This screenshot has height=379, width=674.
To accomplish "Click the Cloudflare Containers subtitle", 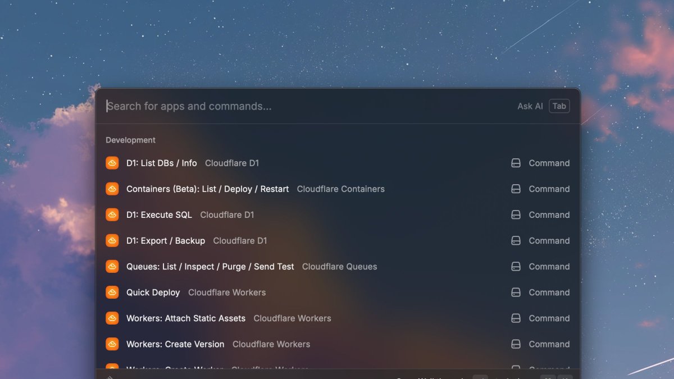I will [x=341, y=189].
